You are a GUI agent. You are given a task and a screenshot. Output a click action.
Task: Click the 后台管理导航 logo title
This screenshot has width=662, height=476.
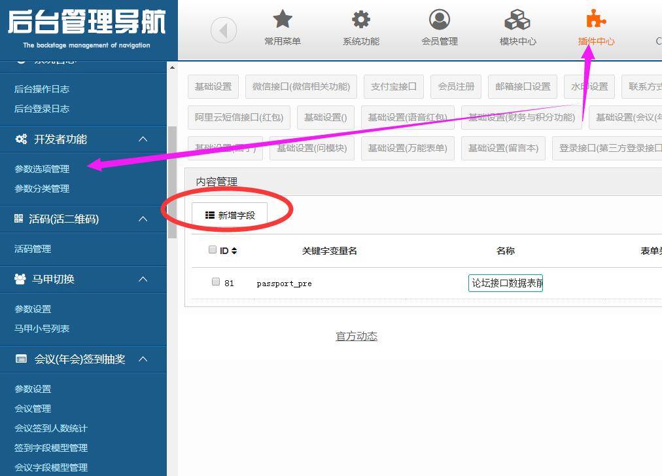click(86, 22)
